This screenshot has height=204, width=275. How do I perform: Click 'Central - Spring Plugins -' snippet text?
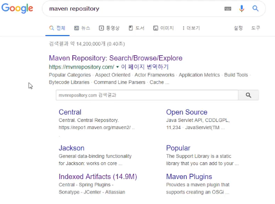tap(86, 185)
